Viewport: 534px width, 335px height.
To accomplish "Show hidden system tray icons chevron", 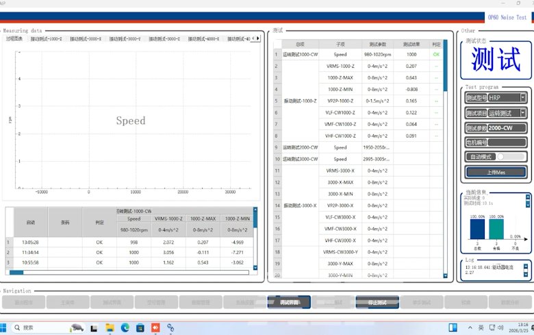I will click(470, 327).
